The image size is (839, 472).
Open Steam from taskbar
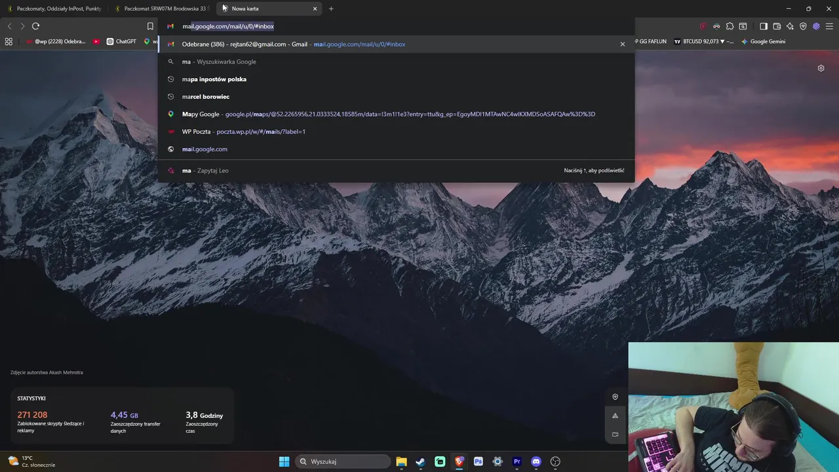point(420,462)
